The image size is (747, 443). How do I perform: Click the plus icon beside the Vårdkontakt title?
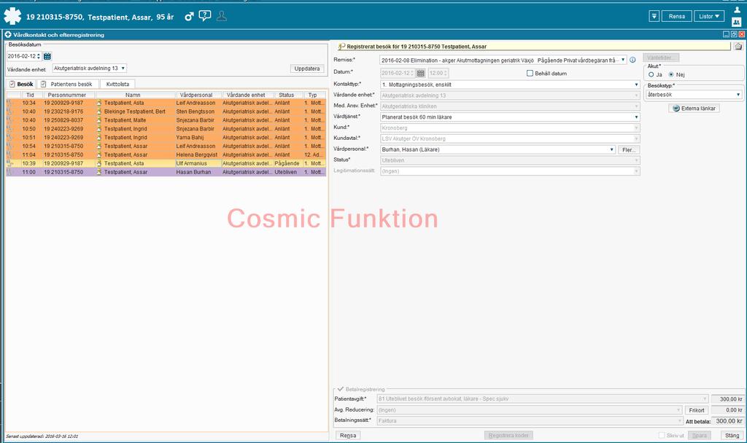click(8, 35)
